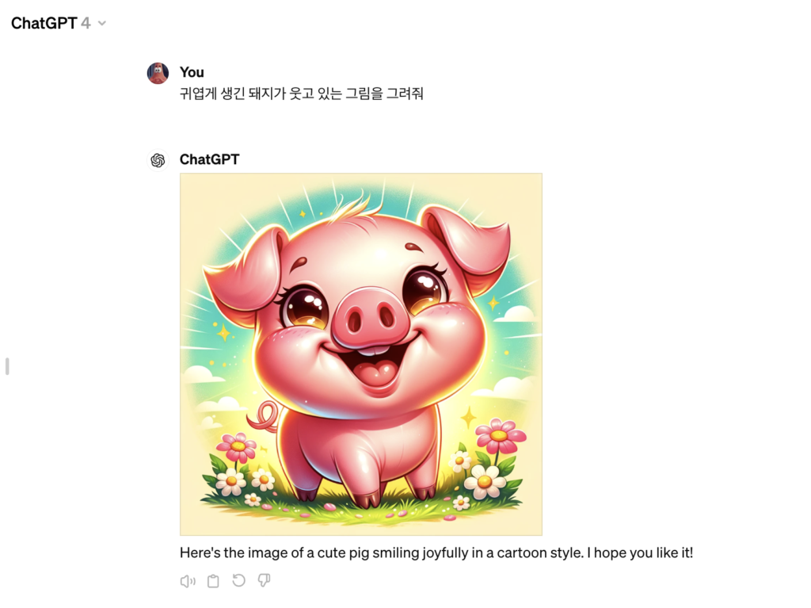Screen dimensions: 811x608
Task: Give thumbs down feedback on the response
Action: pos(264,580)
